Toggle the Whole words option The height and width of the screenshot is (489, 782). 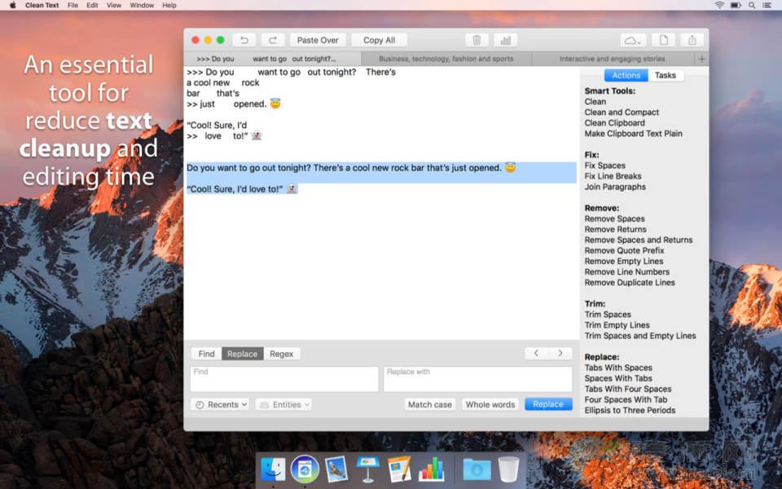coord(490,404)
